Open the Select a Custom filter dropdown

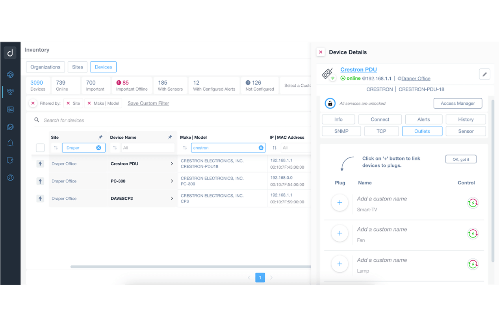pyautogui.click(x=297, y=85)
